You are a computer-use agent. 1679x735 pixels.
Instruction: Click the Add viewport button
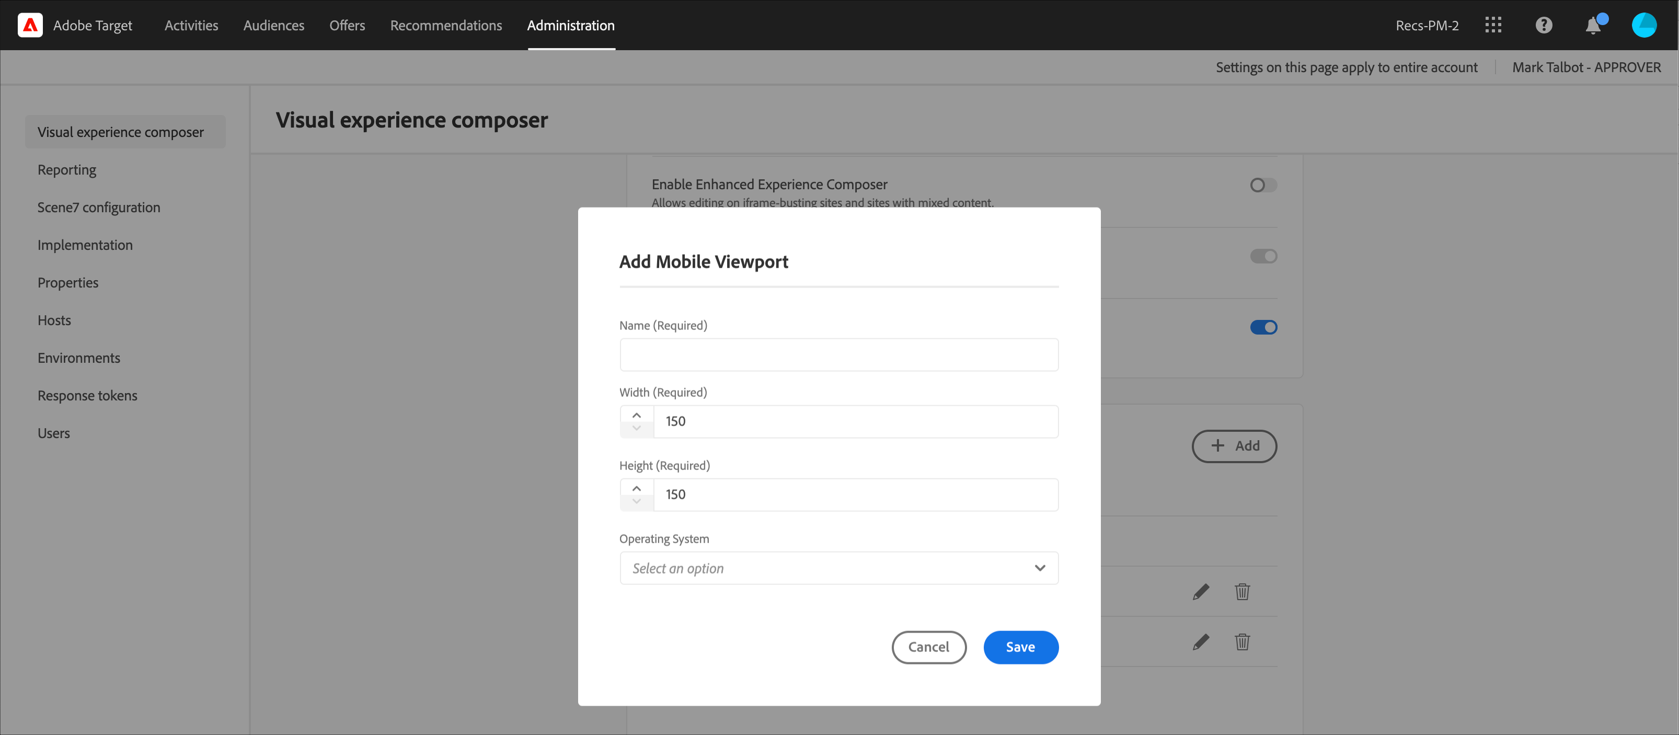click(1234, 446)
